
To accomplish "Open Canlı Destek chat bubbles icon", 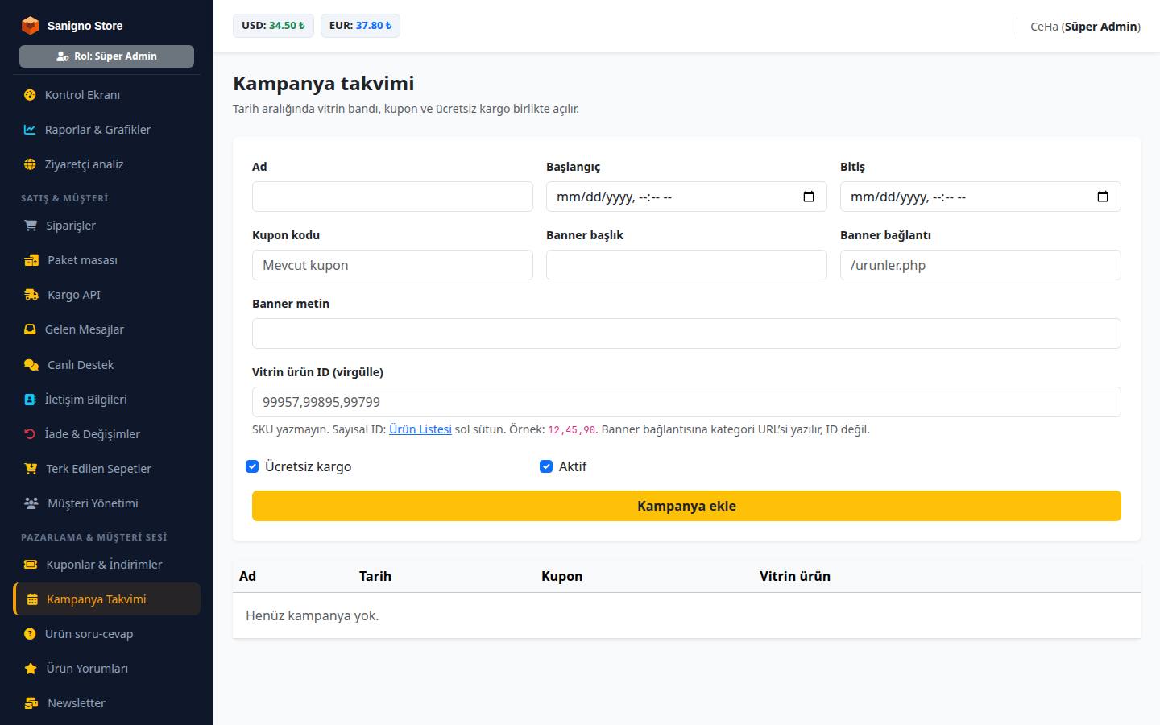I will tap(31, 365).
